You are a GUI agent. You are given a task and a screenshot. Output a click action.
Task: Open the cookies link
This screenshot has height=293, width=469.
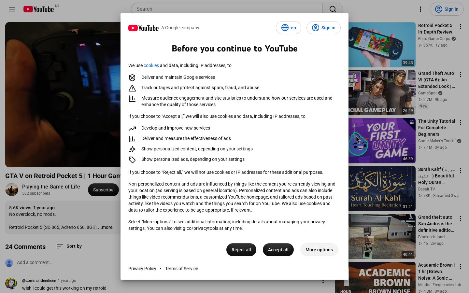(151, 65)
